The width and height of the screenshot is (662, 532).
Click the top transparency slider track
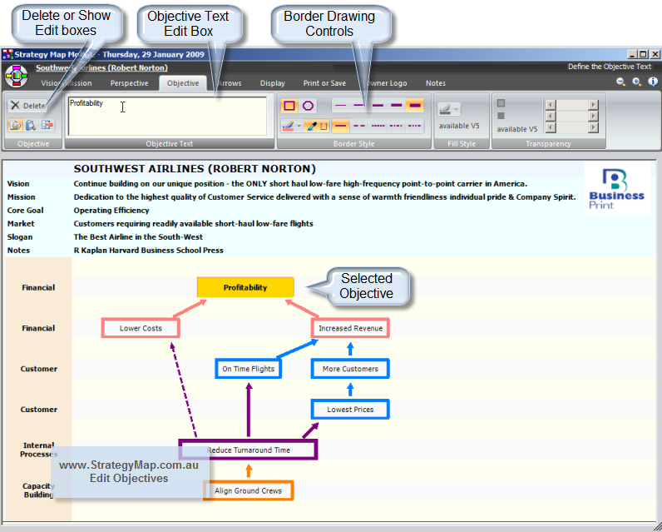pyautogui.click(x=572, y=104)
